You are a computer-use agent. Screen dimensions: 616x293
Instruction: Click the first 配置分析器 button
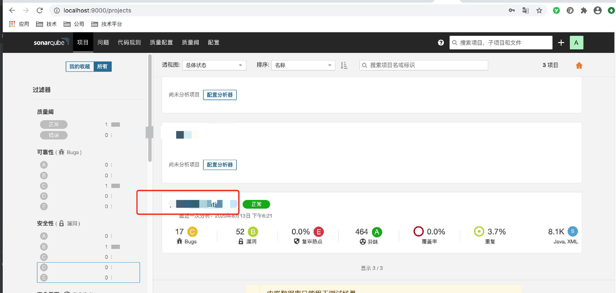click(220, 95)
